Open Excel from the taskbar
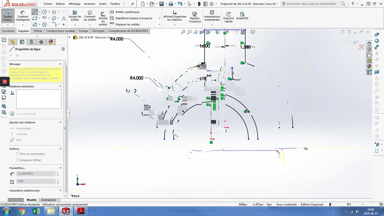The image size is (384, 216). pos(36,211)
